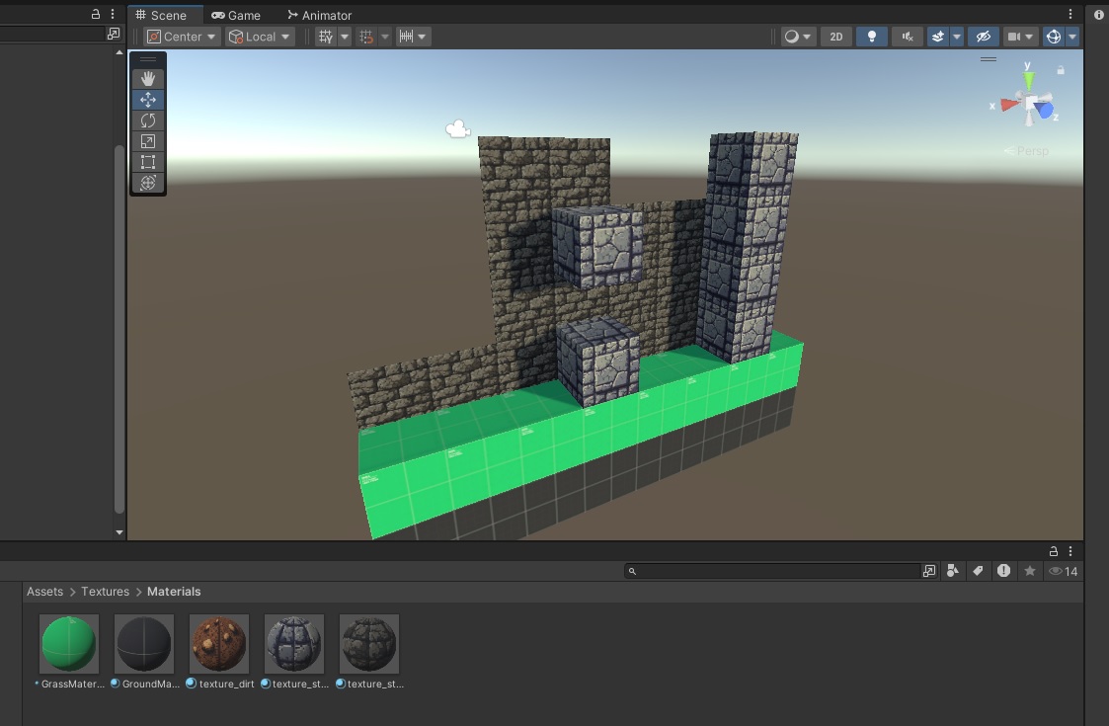This screenshot has height=726, width=1109.
Task: Open the draw mode dropdown arrow
Action: click(807, 37)
